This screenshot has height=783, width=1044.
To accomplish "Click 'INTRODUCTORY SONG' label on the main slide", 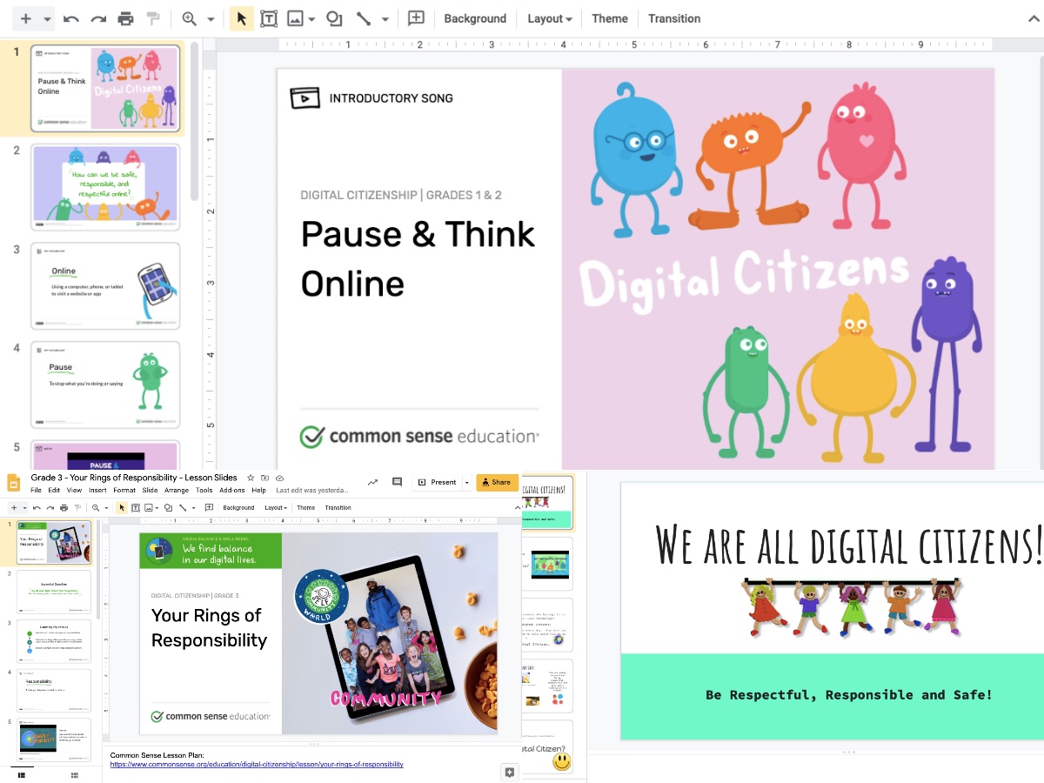I will tap(391, 98).
